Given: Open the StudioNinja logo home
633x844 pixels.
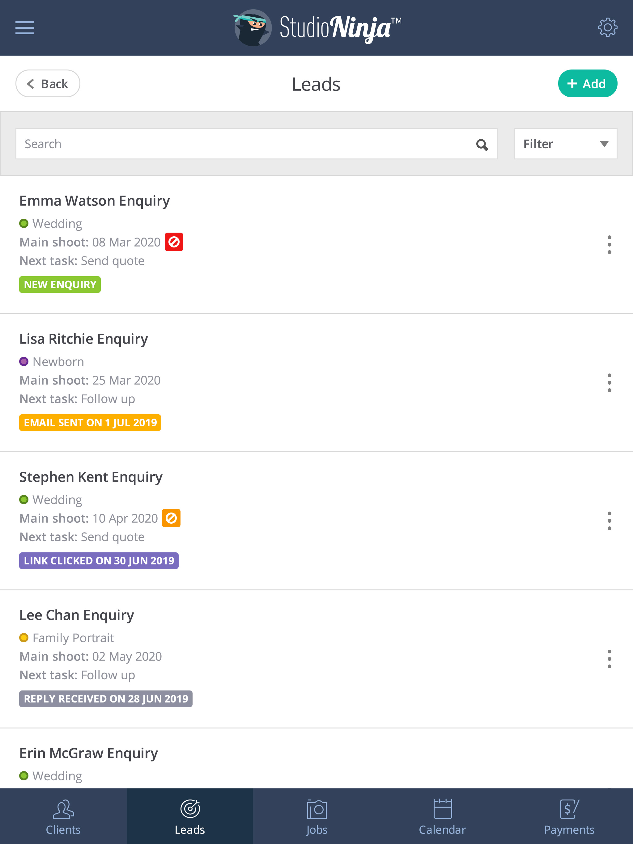Looking at the screenshot, I should (x=317, y=28).
